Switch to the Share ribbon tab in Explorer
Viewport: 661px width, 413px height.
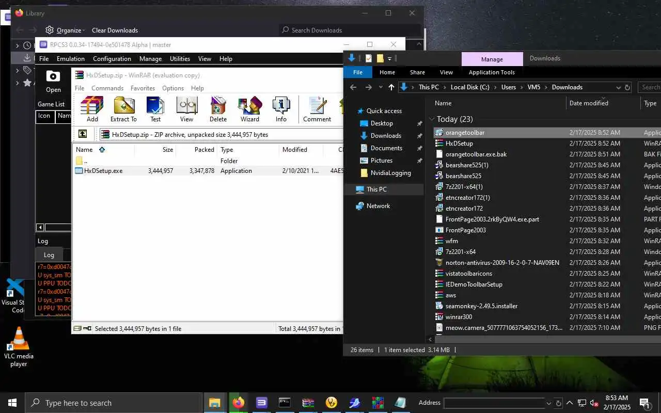click(417, 72)
